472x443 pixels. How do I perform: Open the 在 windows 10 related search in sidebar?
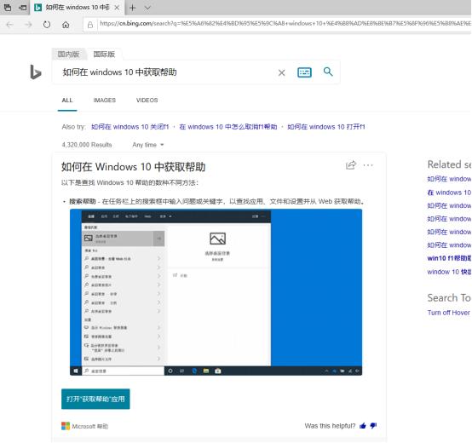pyautogui.click(x=449, y=193)
